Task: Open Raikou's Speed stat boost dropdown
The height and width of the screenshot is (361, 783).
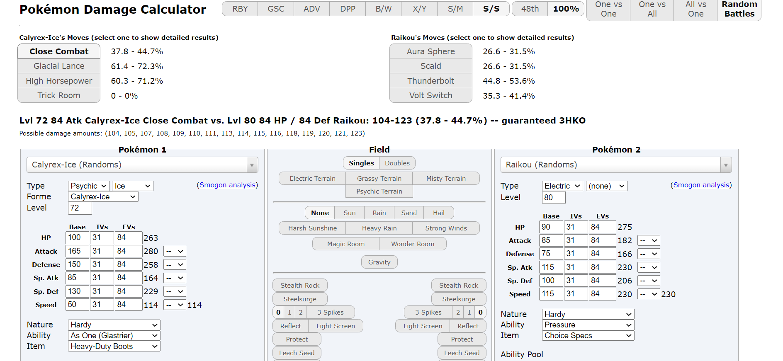Action: click(x=649, y=294)
